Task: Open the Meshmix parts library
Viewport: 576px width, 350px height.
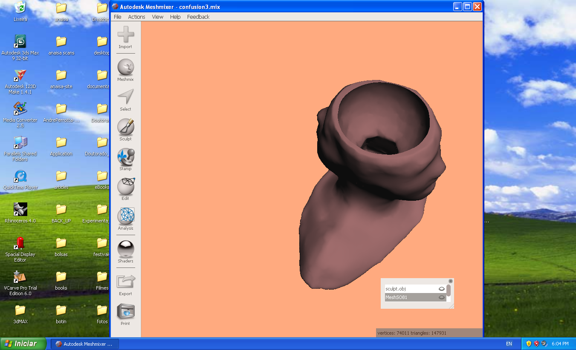Action: coord(125,71)
